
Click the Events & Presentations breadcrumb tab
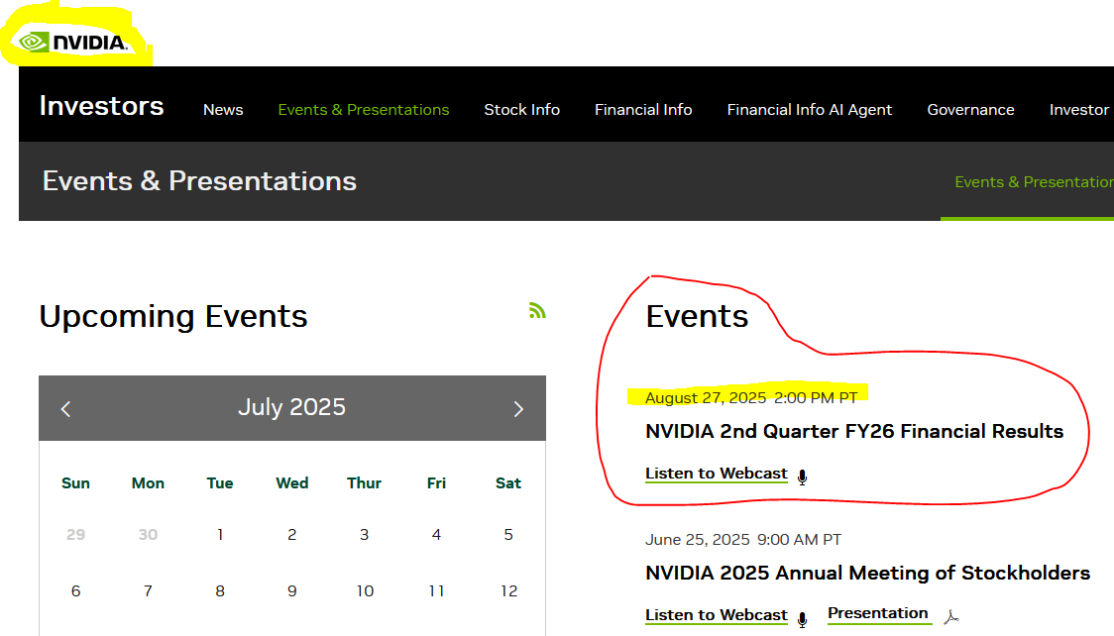[1034, 181]
